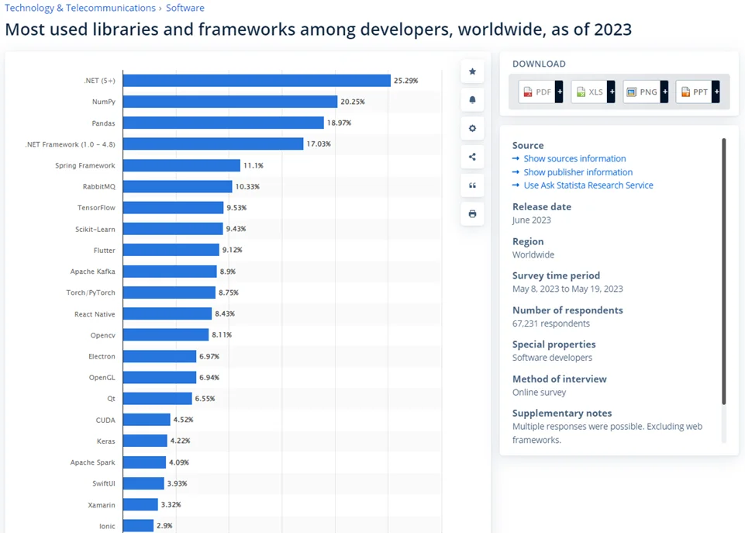This screenshot has height=533, width=745.
Task: Click the Spring Framework bar
Action: [x=181, y=165]
